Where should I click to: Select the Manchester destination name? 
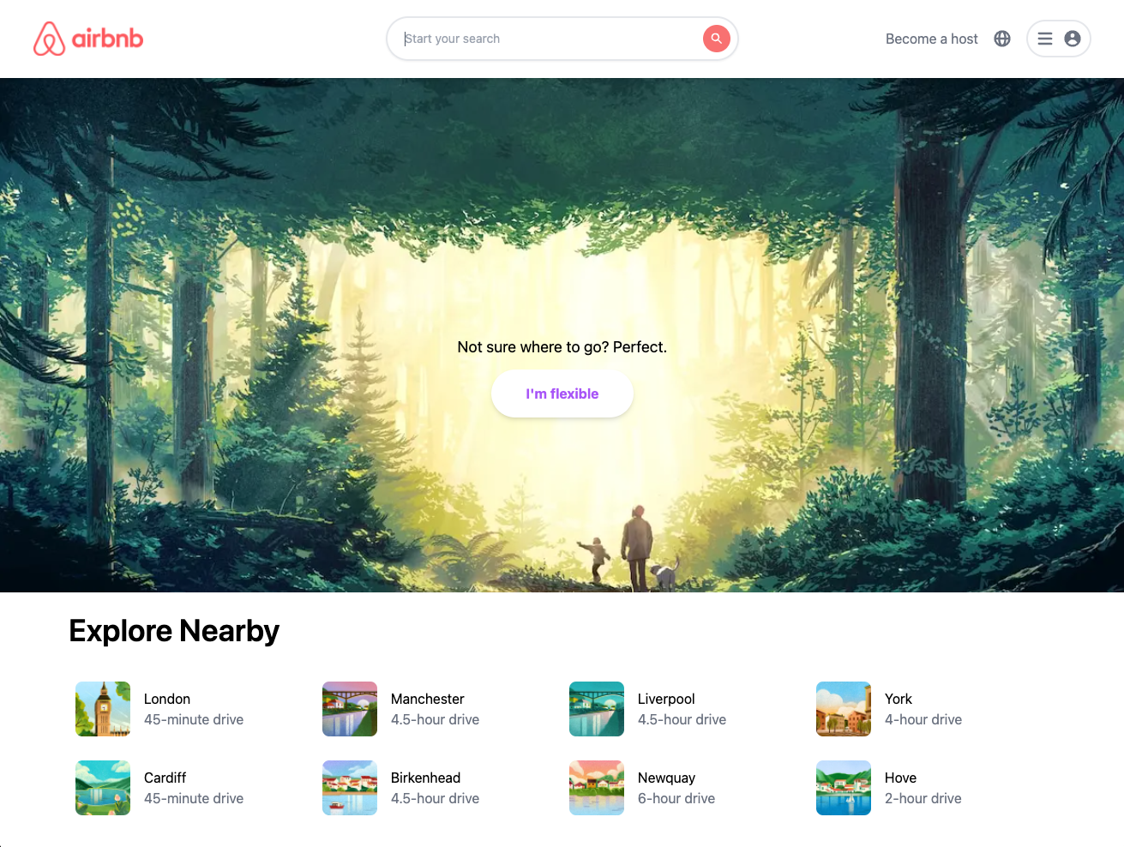point(428,699)
